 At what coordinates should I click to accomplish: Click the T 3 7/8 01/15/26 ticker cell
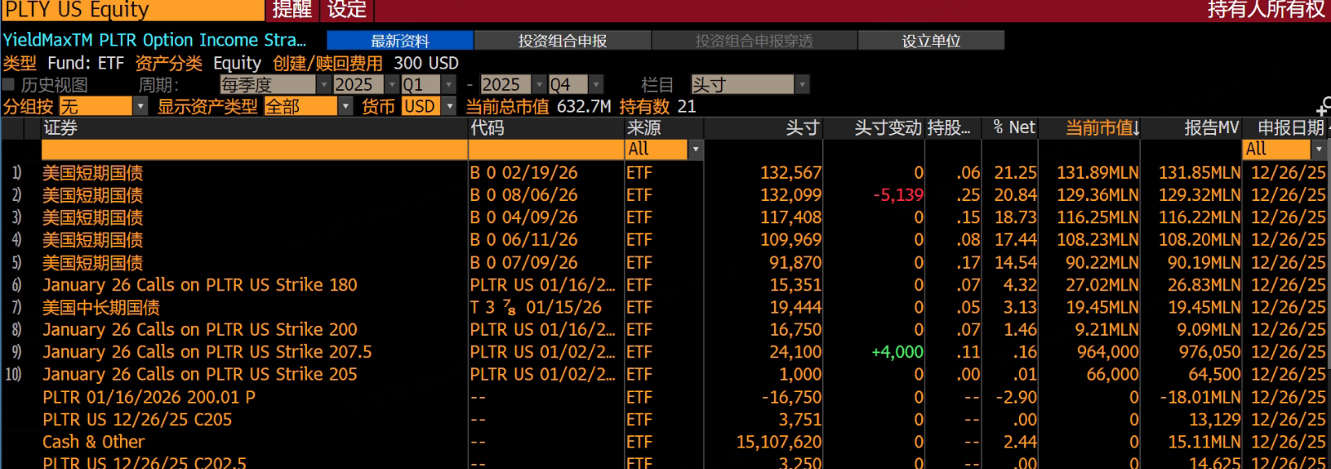[x=536, y=307]
